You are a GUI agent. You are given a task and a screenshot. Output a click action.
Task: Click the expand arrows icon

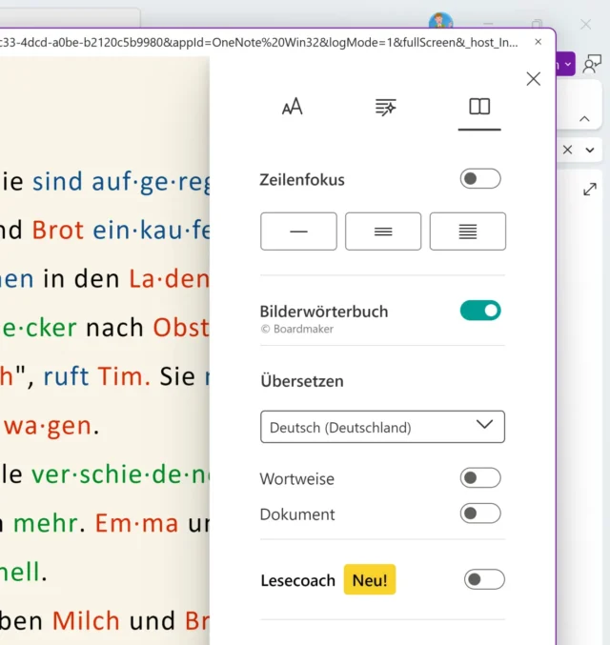click(x=589, y=190)
